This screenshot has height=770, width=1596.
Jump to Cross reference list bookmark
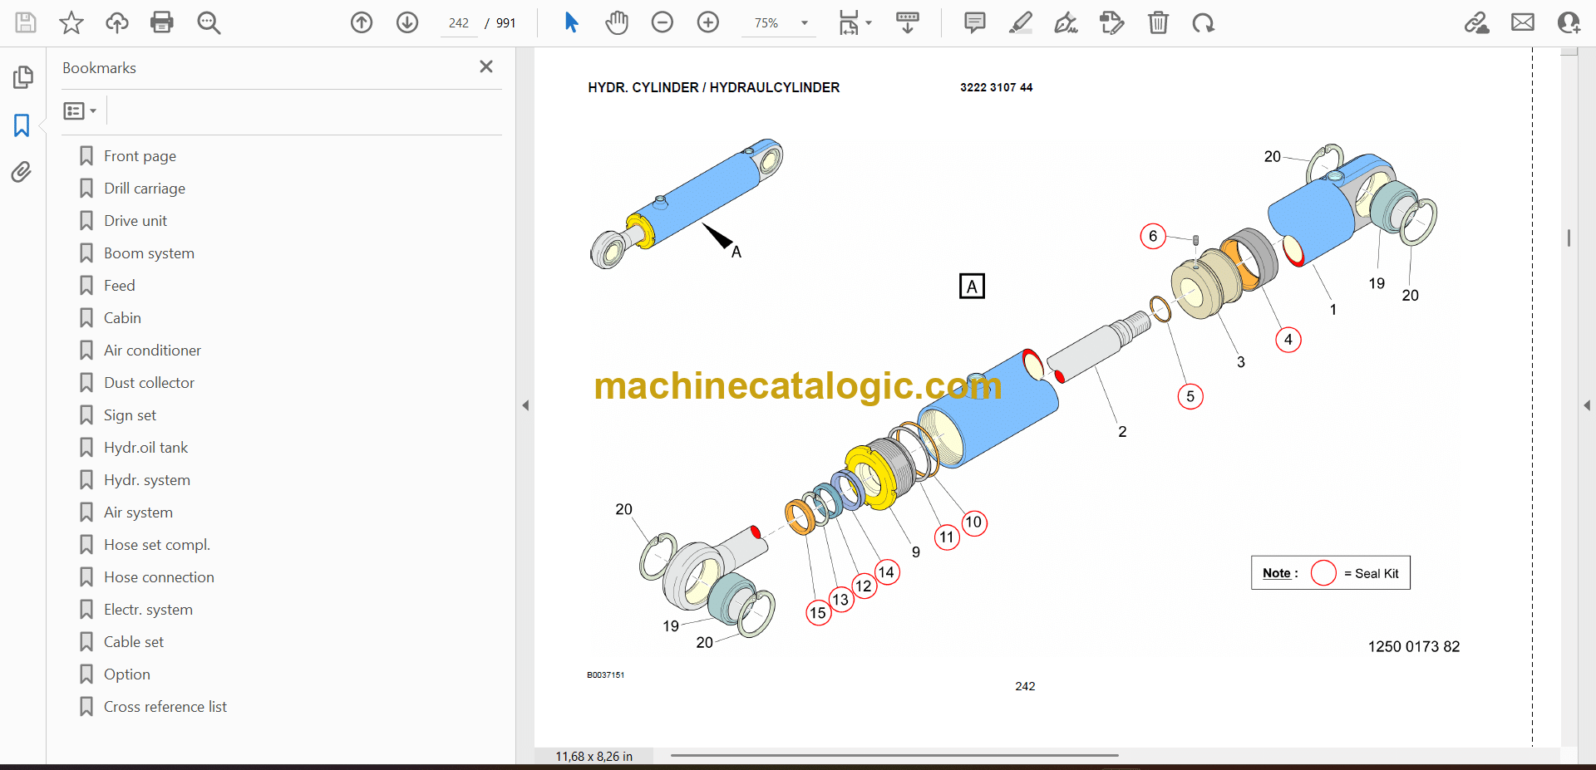[x=165, y=707]
